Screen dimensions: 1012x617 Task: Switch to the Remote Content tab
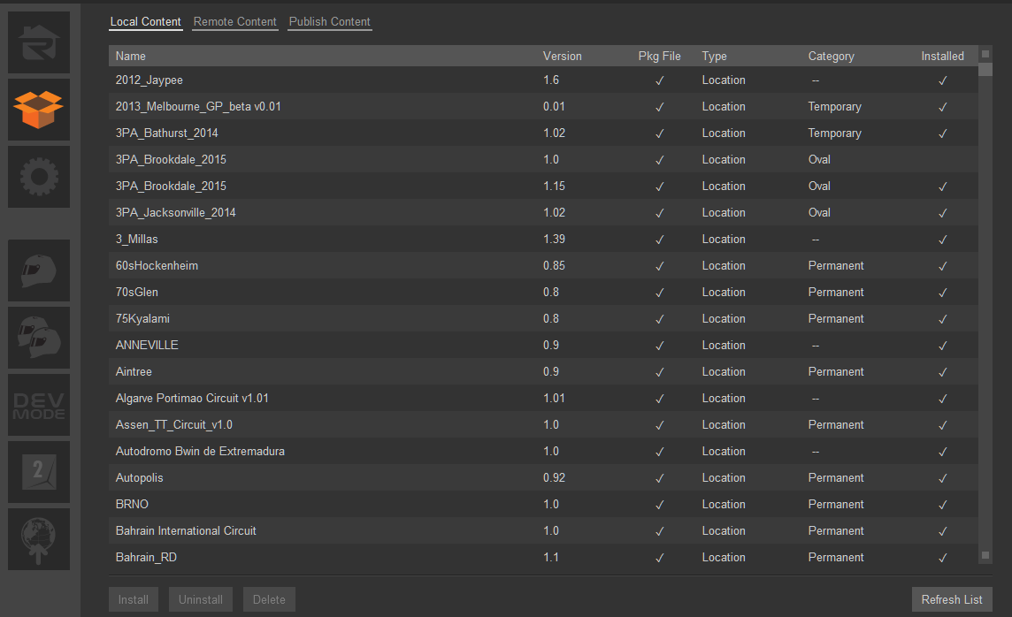[234, 22]
